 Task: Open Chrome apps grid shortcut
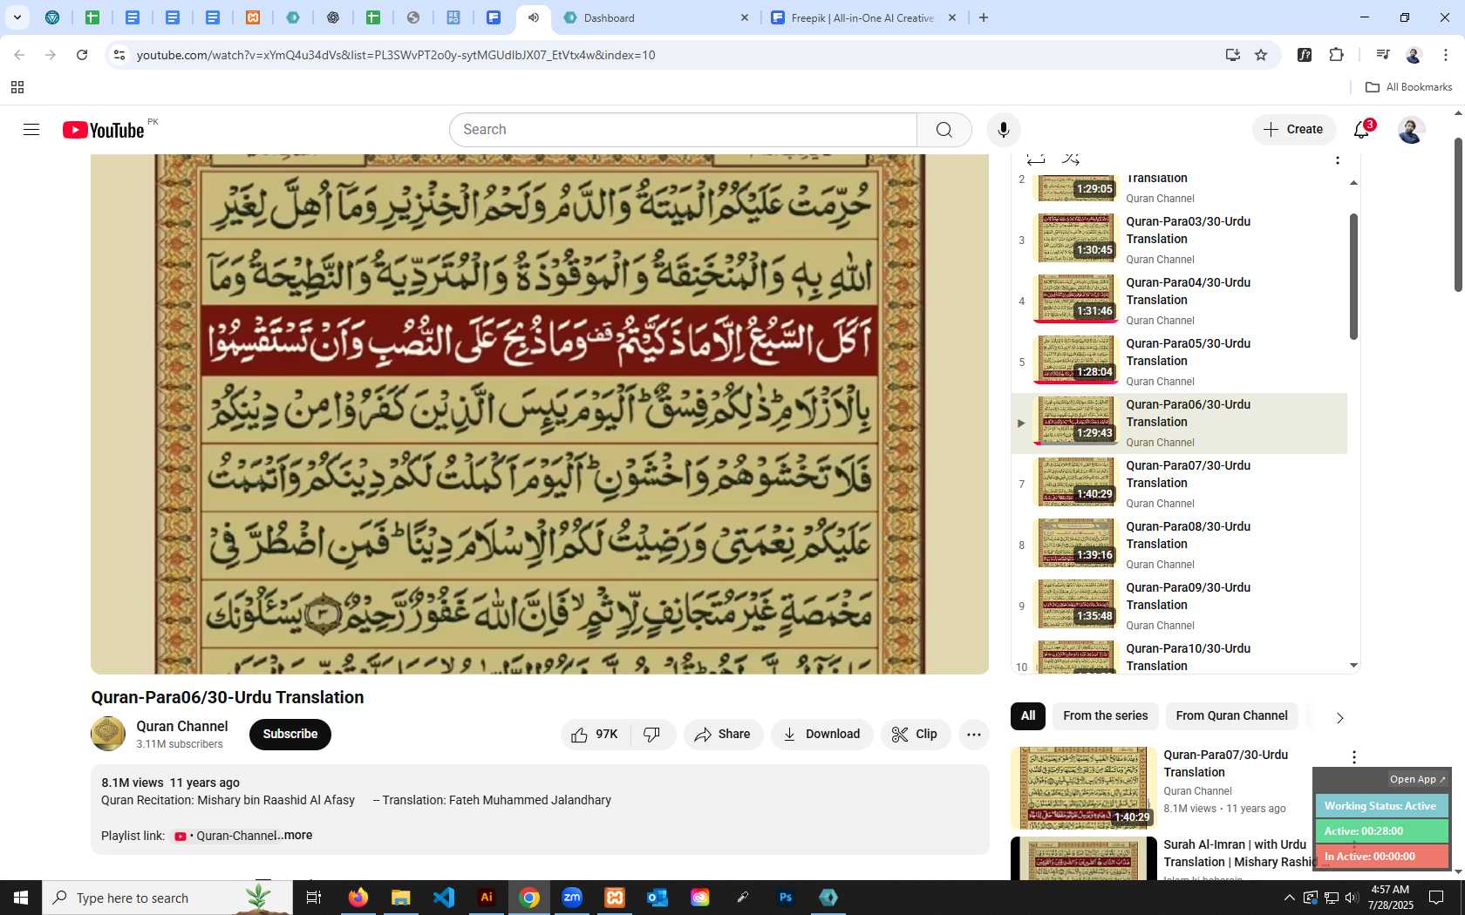tap(17, 87)
